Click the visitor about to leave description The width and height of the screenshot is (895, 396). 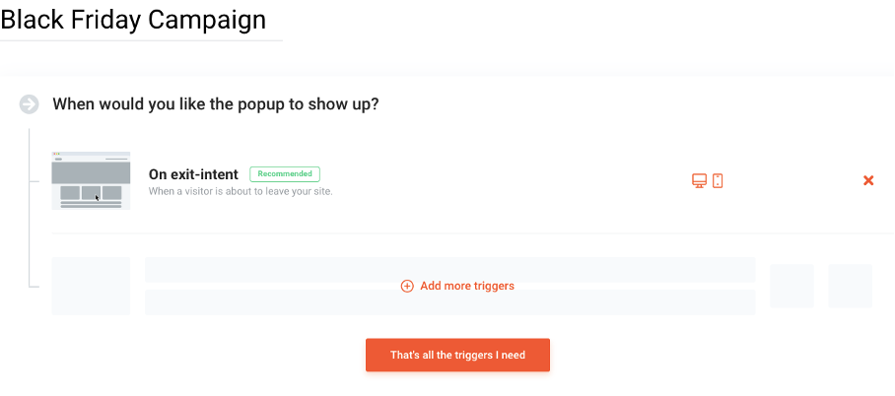[241, 192]
